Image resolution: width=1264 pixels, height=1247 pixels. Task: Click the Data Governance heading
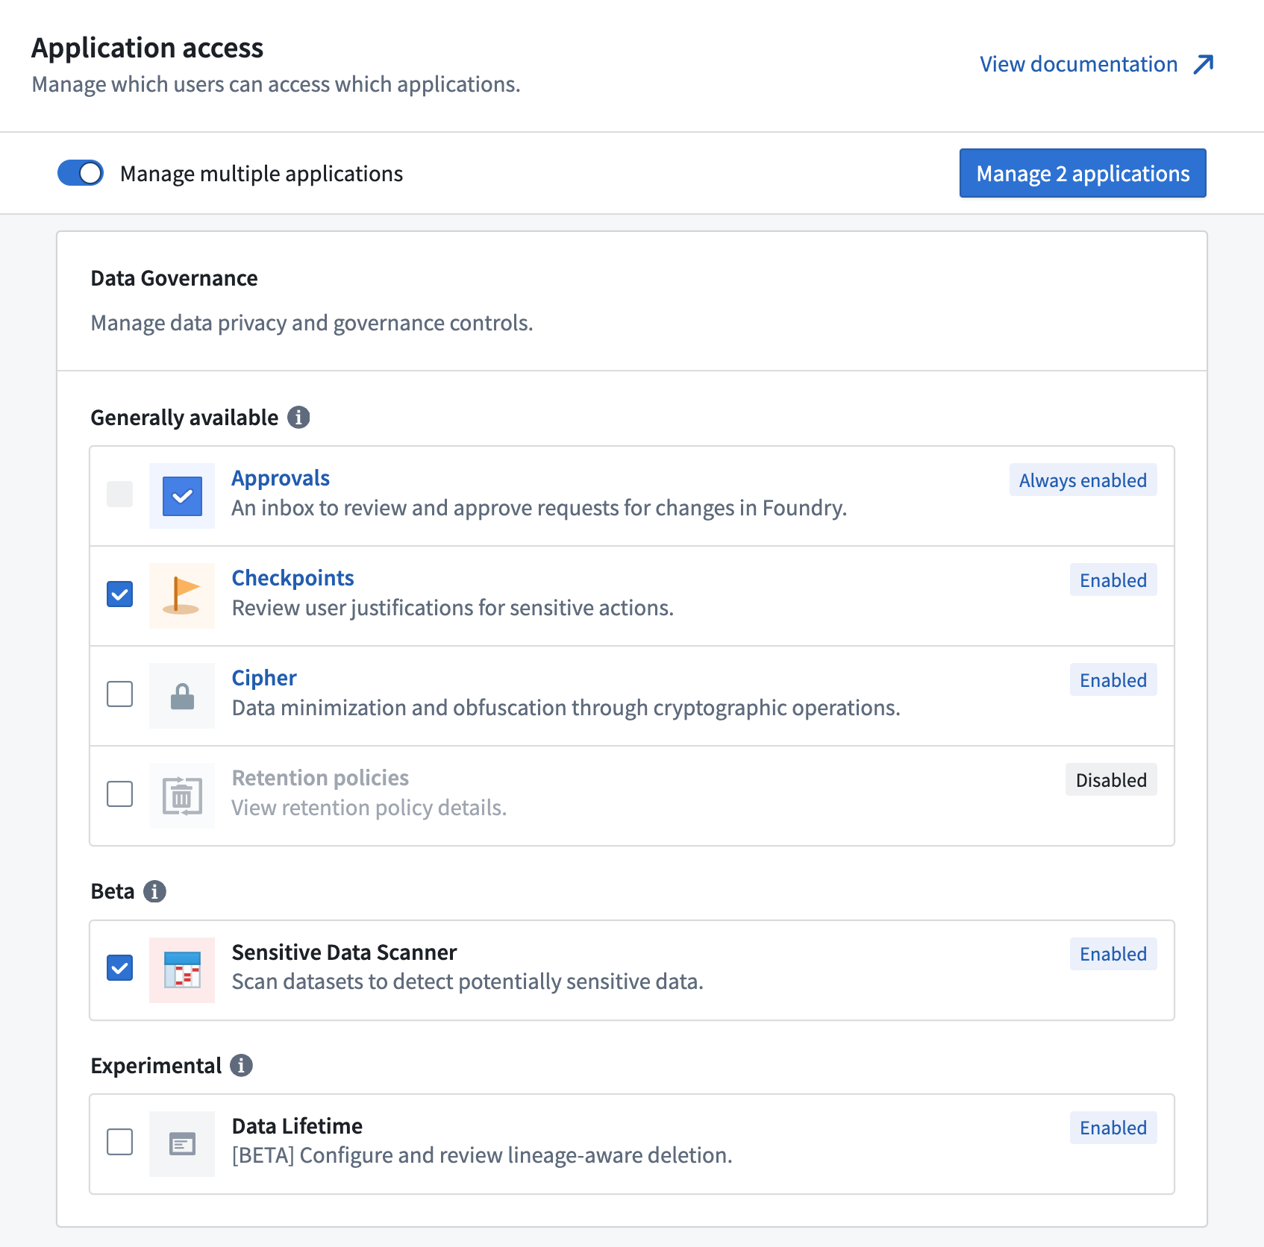point(174,278)
